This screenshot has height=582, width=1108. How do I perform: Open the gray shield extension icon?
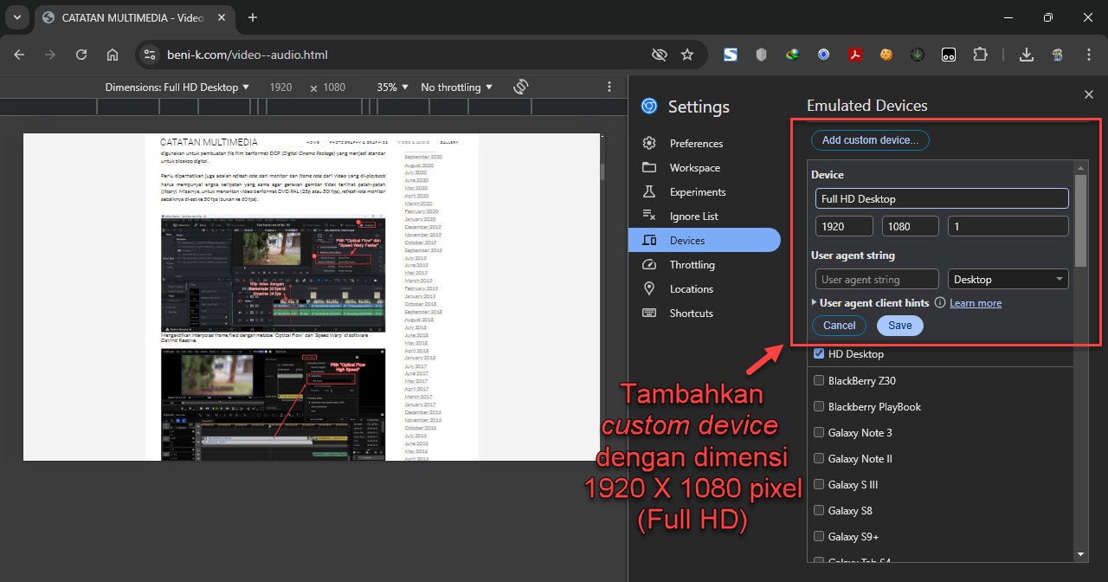762,55
